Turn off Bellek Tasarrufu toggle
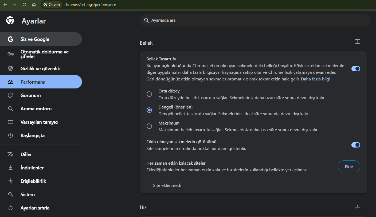This screenshot has height=217, width=376. [x=356, y=69]
